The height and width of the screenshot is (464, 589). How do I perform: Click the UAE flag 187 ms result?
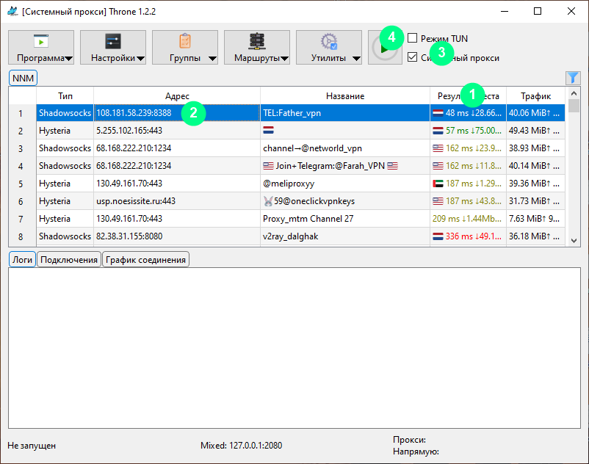[468, 184]
